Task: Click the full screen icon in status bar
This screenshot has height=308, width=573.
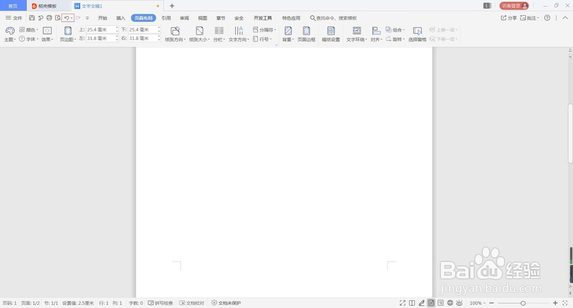Action: coord(402,303)
